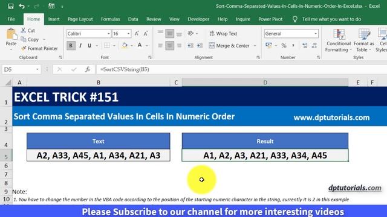Click the Bottom Align icon
Screen dimensions: 387x217
(x=179, y=34)
